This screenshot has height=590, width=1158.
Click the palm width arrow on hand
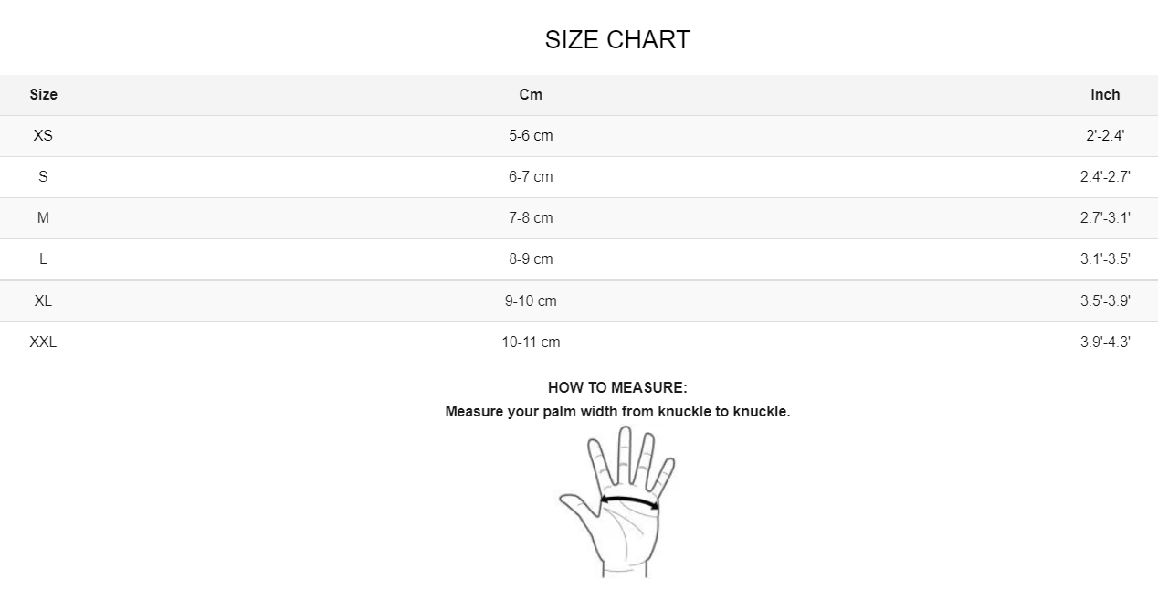(x=629, y=501)
